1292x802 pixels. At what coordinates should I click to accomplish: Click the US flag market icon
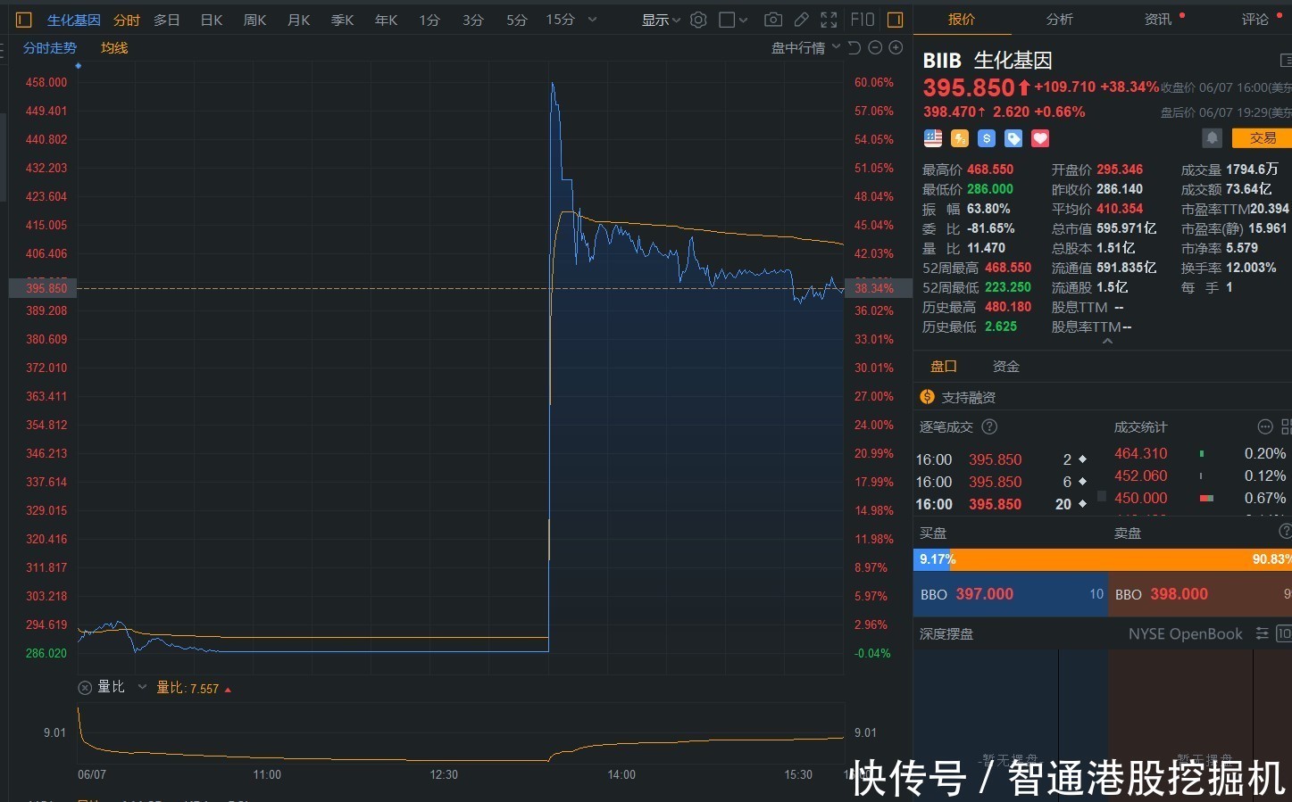(x=932, y=138)
